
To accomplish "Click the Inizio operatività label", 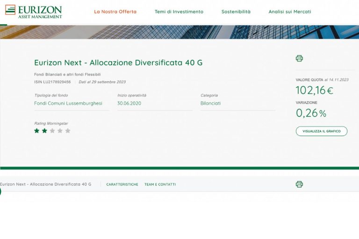I will [x=132, y=95].
